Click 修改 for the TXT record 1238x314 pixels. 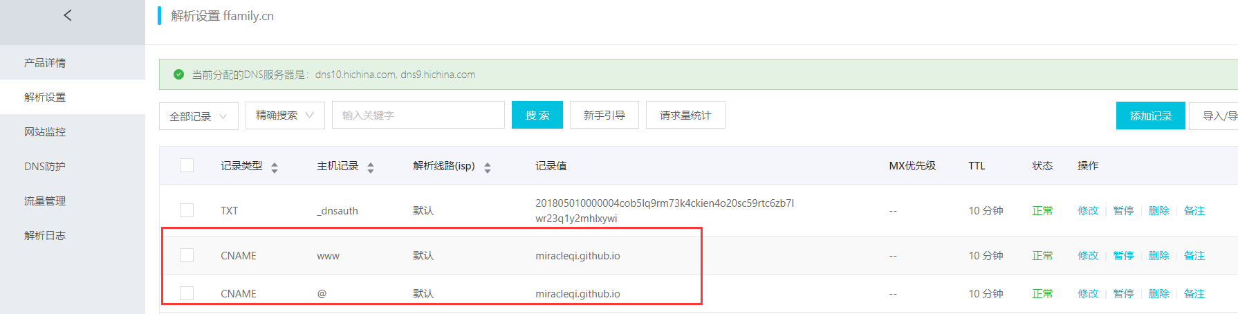coord(1088,211)
